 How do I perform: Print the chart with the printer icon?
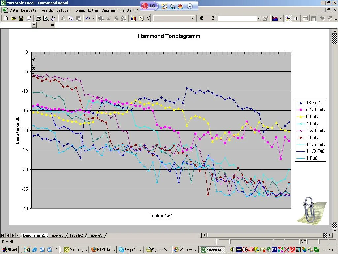[38, 18]
